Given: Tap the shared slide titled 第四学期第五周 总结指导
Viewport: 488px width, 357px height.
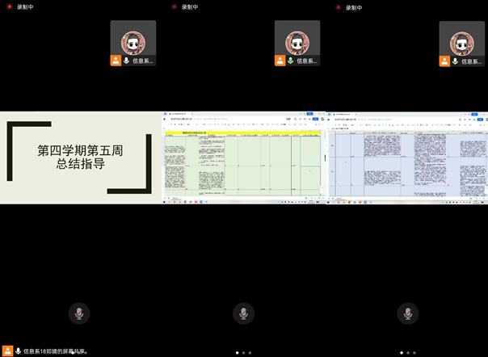Looking at the screenshot, I should coord(79,157).
